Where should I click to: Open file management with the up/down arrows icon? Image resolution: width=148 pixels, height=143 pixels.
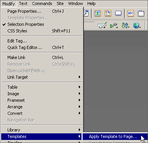[125, 25]
